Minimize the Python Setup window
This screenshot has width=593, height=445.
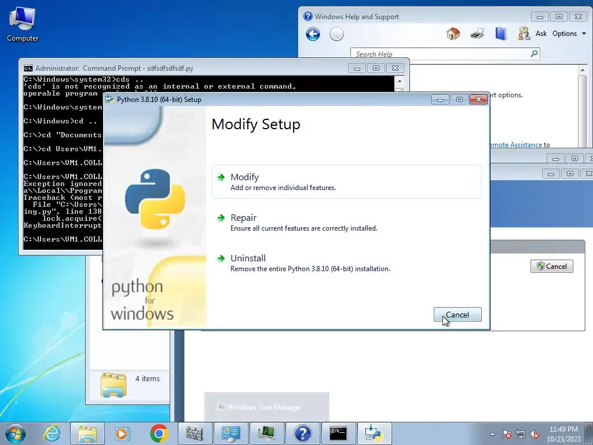(x=440, y=100)
